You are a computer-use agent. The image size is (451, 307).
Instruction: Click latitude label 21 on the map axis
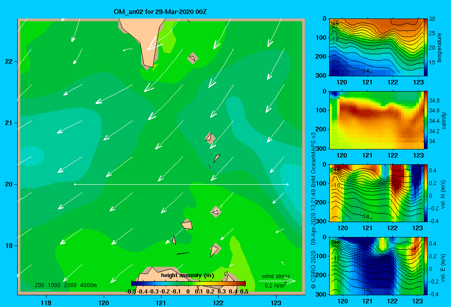coord(9,123)
